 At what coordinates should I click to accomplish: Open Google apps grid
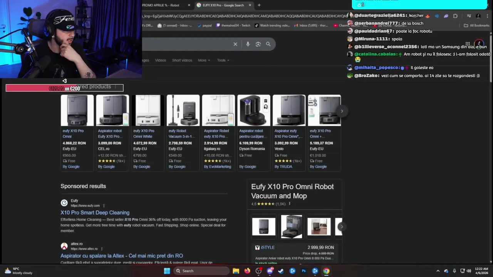pos(468,44)
